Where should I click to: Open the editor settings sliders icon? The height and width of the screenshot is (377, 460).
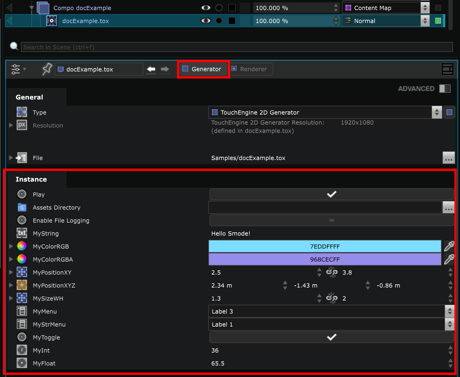(16, 69)
